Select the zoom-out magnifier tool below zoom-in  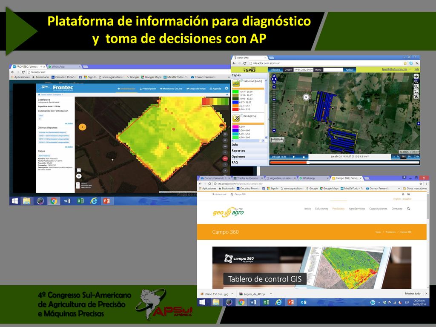(416, 86)
